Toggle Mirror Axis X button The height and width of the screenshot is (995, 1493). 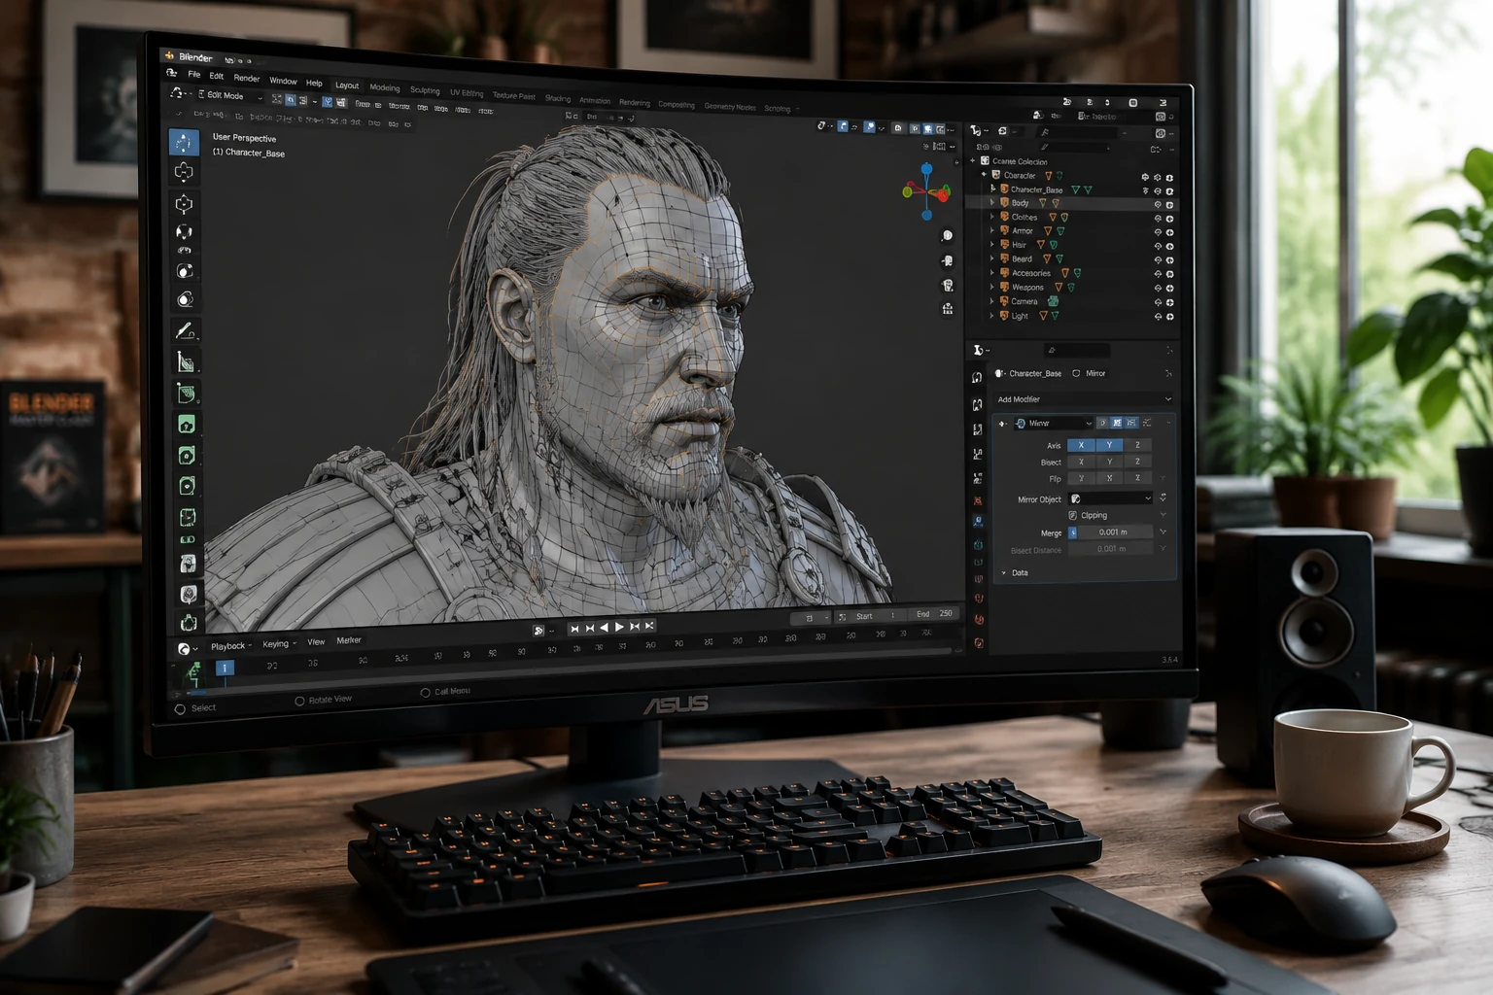[x=1081, y=445]
